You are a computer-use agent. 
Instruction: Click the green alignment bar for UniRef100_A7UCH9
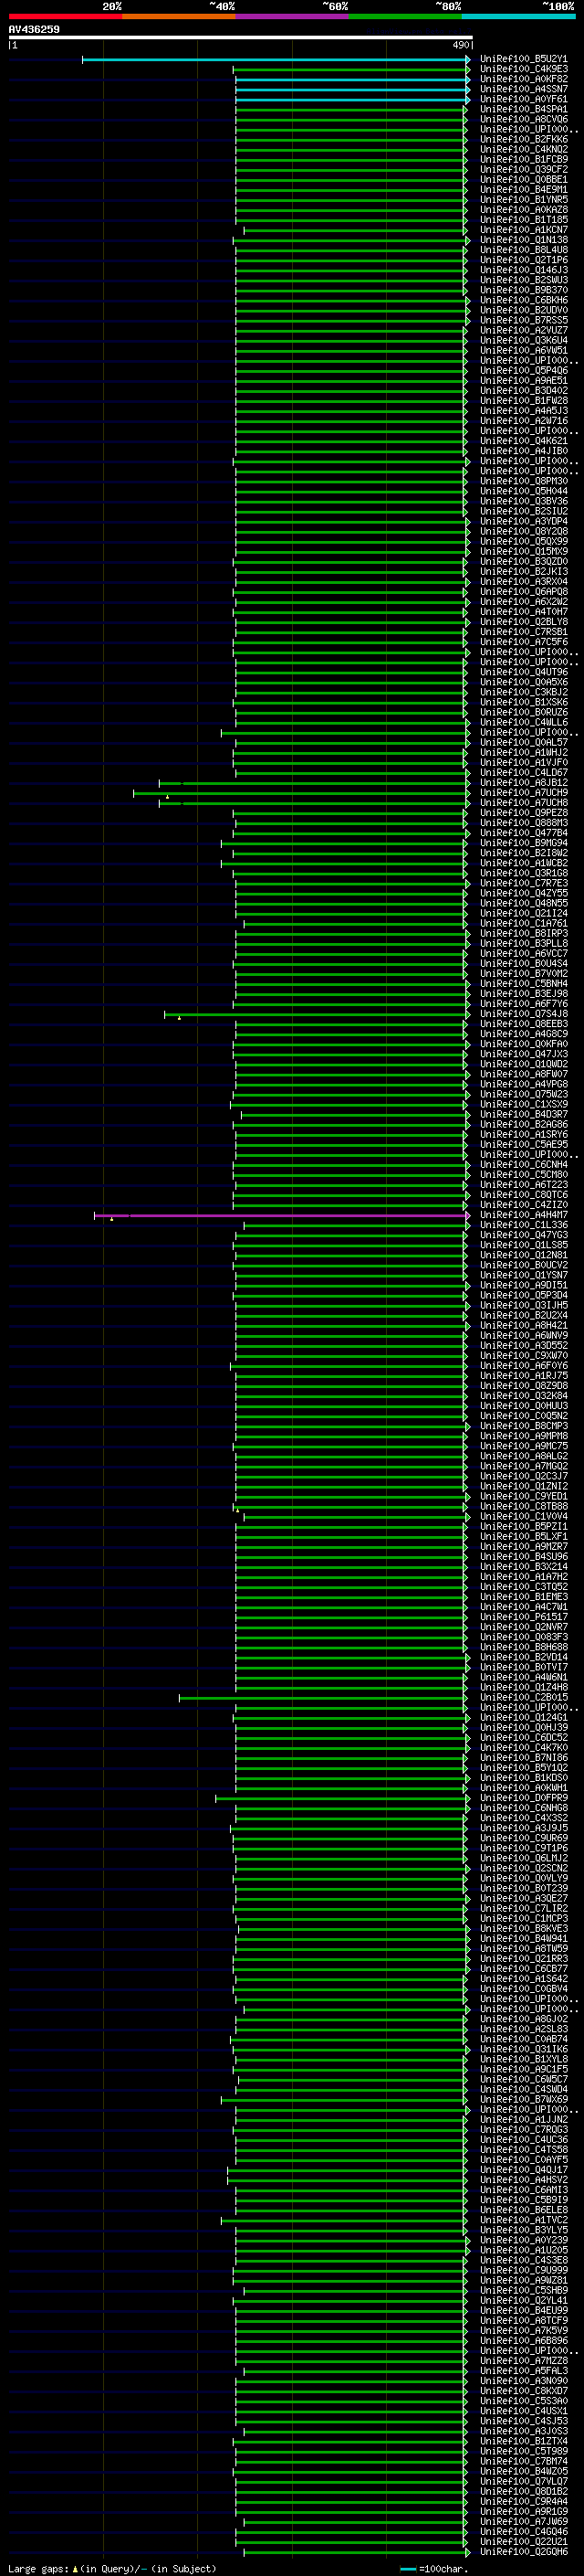point(301,793)
